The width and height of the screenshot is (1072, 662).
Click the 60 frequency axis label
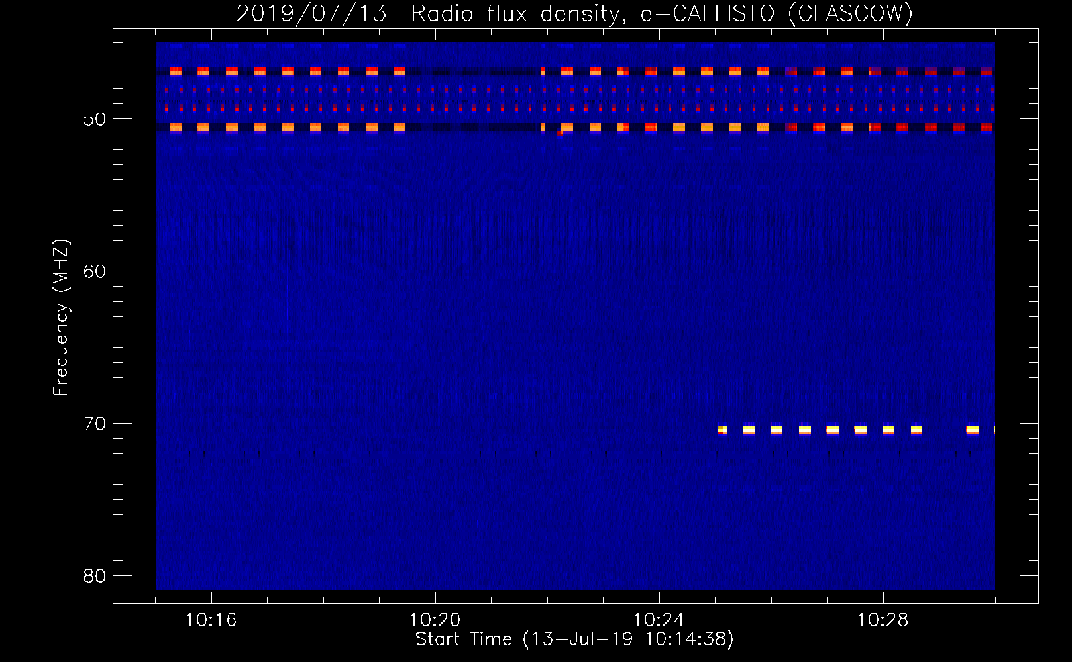pyautogui.click(x=95, y=271)
